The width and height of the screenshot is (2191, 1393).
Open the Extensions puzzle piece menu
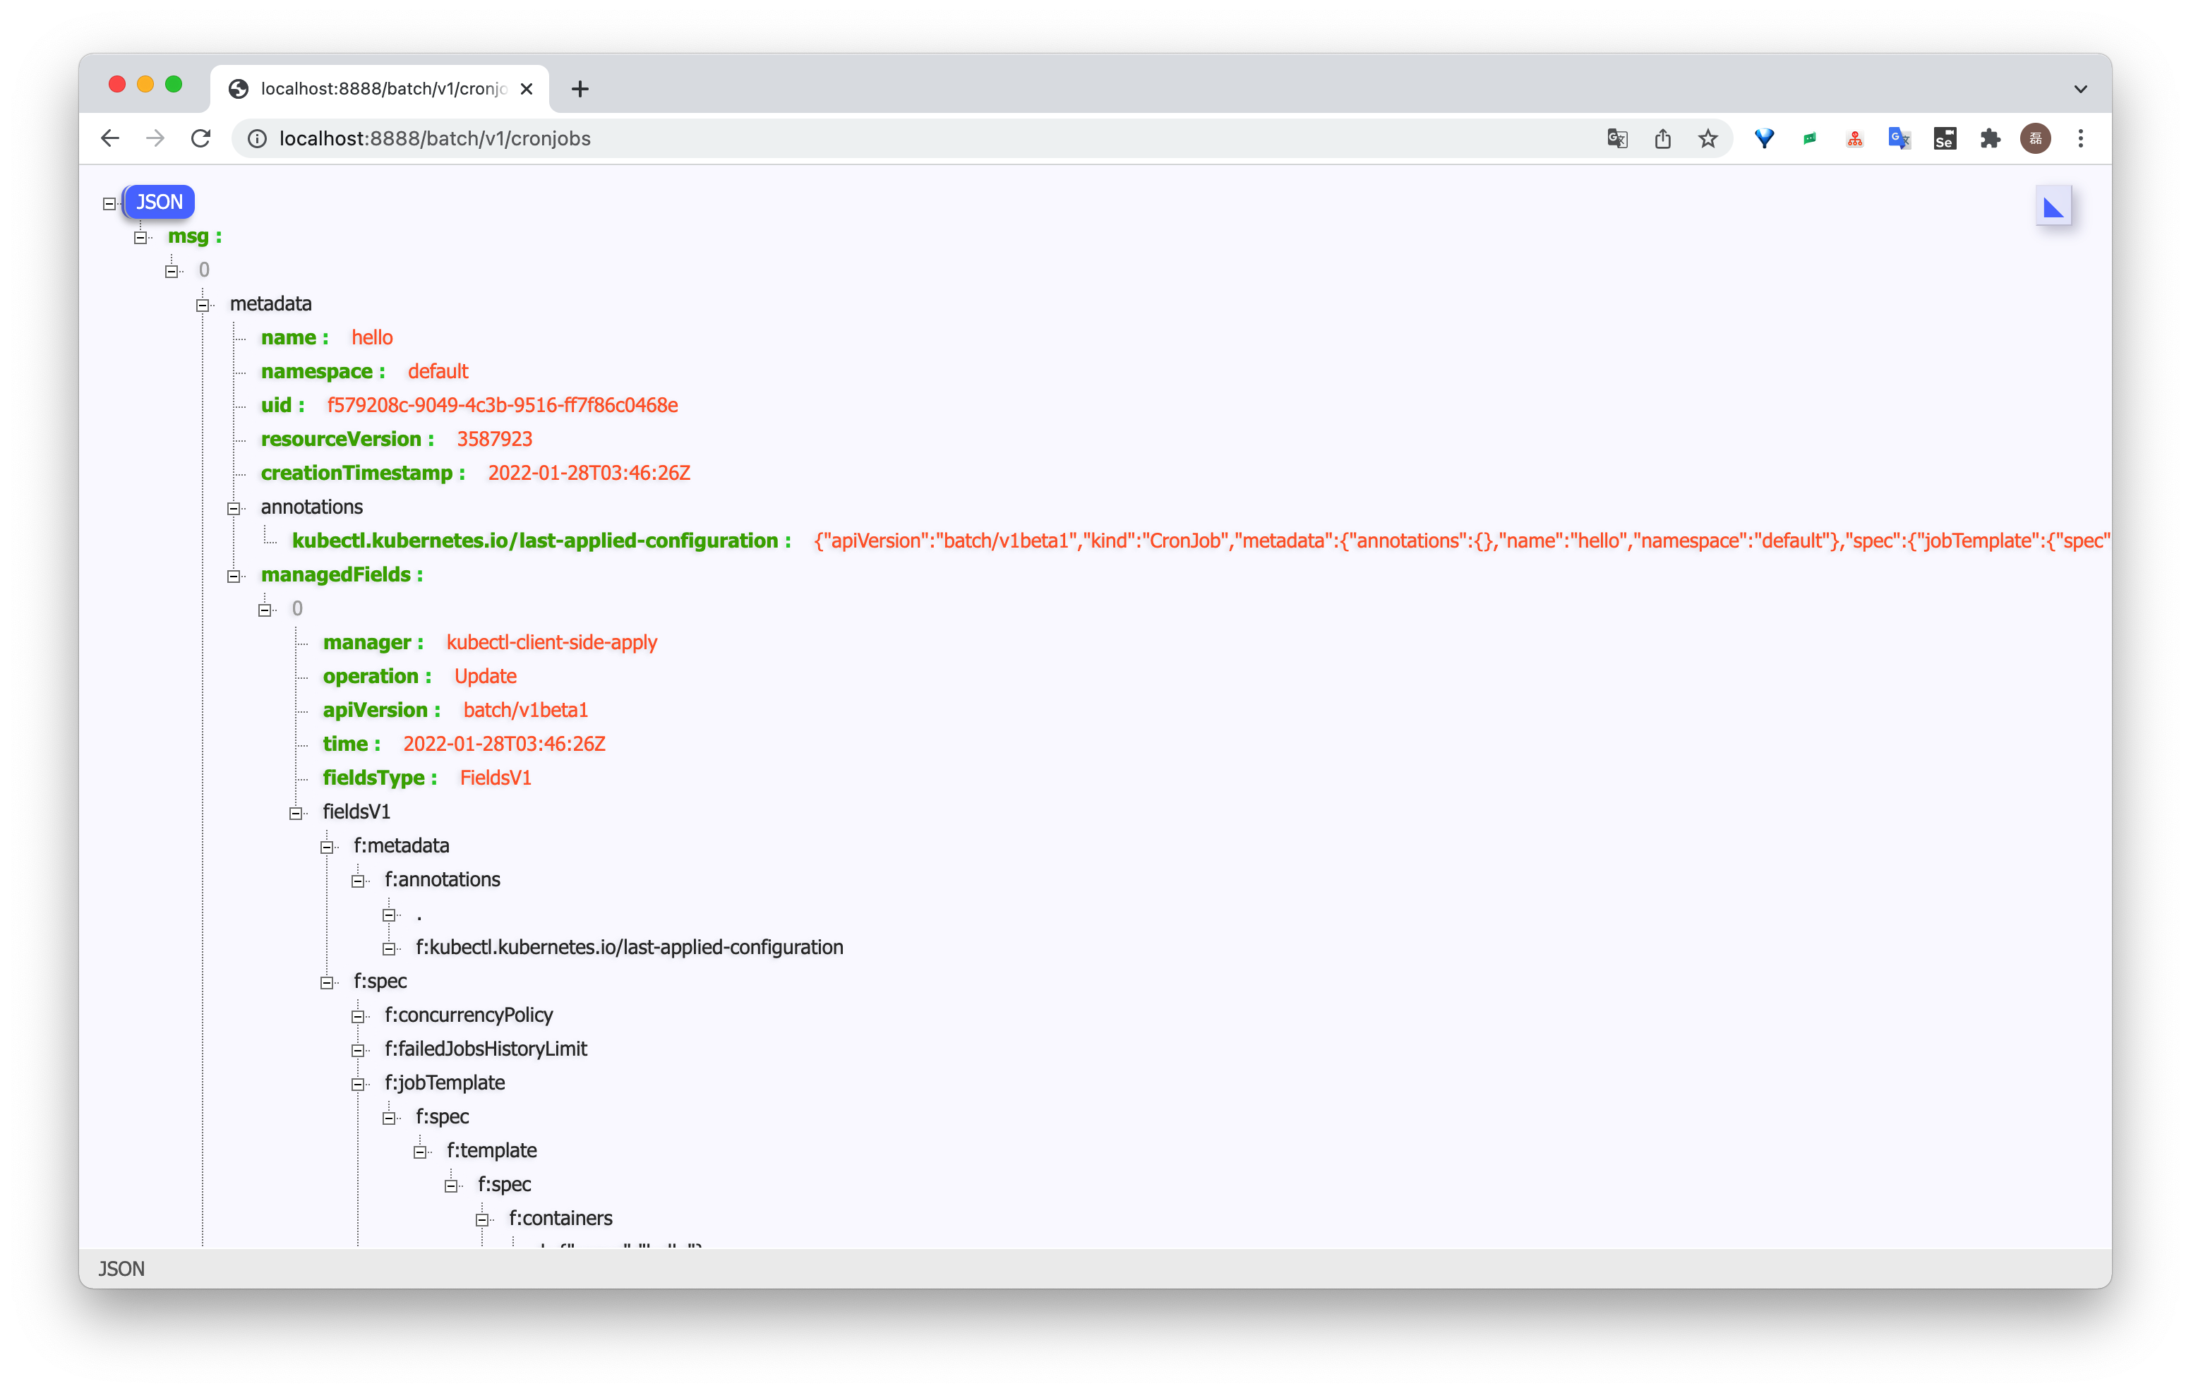tap(1990, 138)
